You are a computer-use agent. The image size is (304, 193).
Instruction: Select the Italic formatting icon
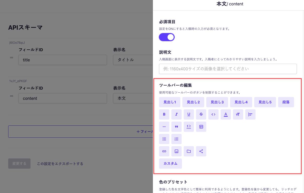[x=176, y=114]
